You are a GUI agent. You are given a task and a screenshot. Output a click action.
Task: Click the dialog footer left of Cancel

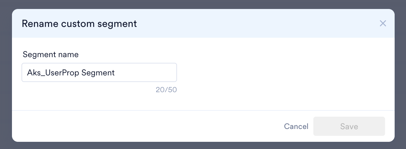(149, 126)
